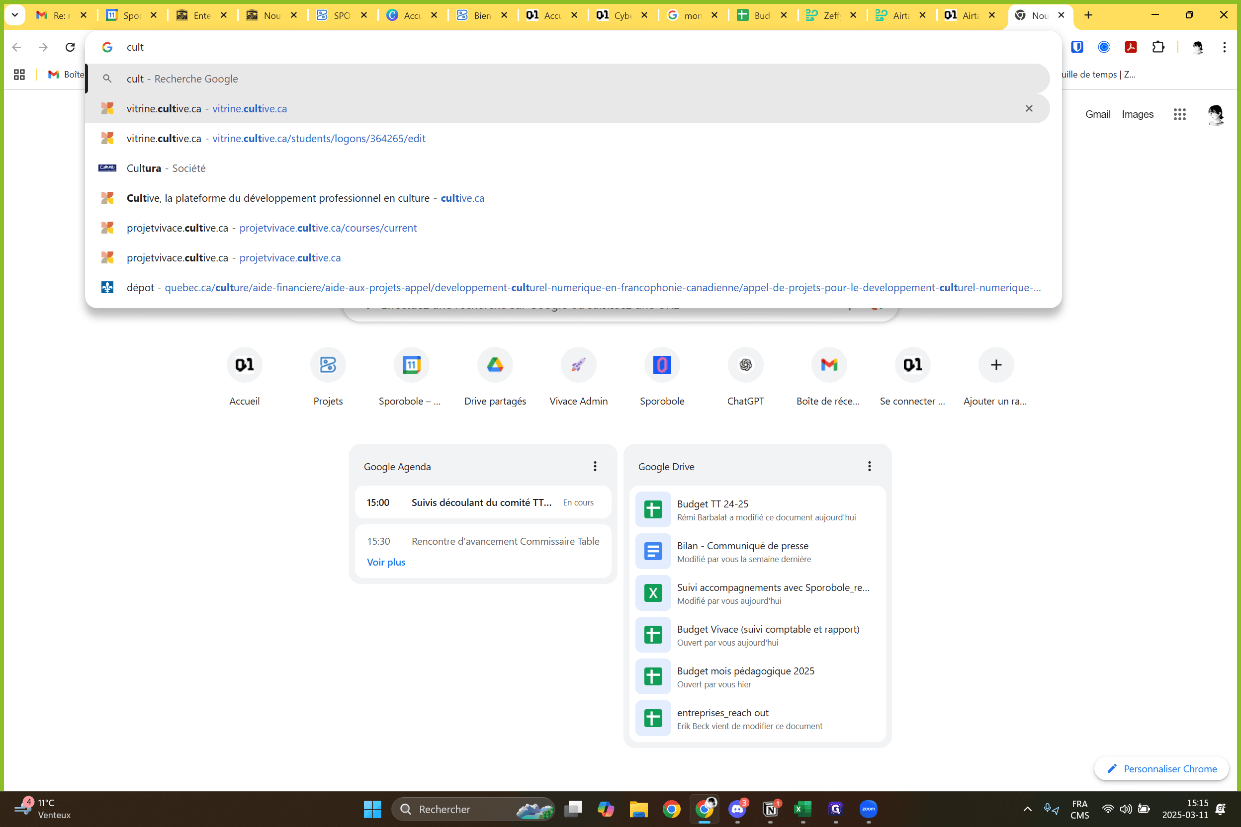Image resolution: width=1241 pixels, height=827 pixels.
Task: Select the cultive.ca plateforme suggestion
Action: (x=567, y=198)
